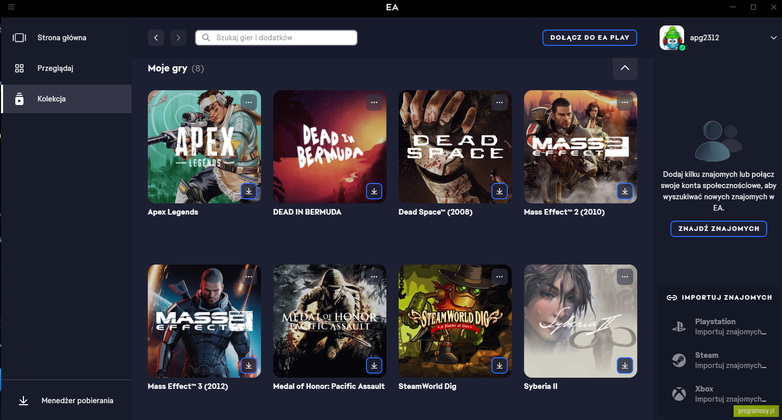Open the hamburger menu in title bar
Screen dimensions: 782x420
pyautogui.click(x=11, y=7)
